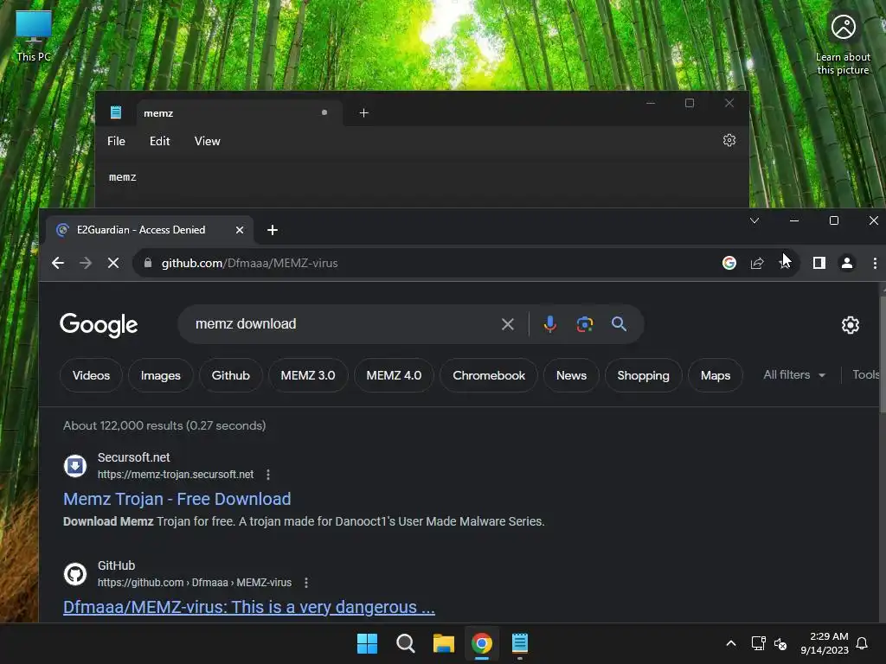Bookmark this page star icon

click(x=785, y=263)
